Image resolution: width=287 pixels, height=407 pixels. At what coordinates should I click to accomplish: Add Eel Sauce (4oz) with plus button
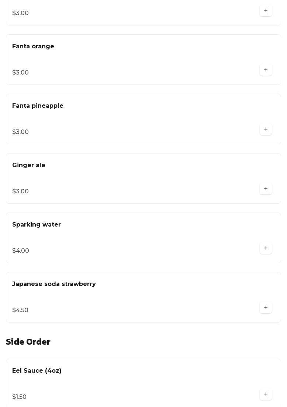coord(266,394)
